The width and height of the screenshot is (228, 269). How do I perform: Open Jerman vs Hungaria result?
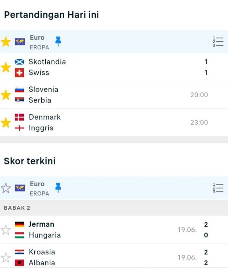(x=110, y=230)
